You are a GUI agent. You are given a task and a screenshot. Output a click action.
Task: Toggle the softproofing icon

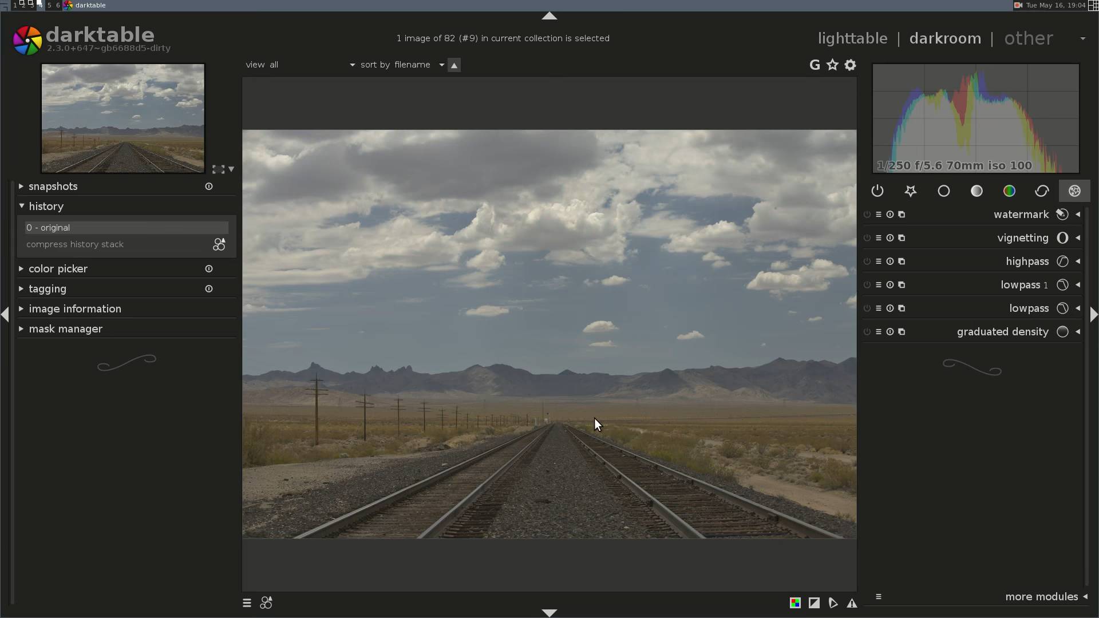click(833, 603)
